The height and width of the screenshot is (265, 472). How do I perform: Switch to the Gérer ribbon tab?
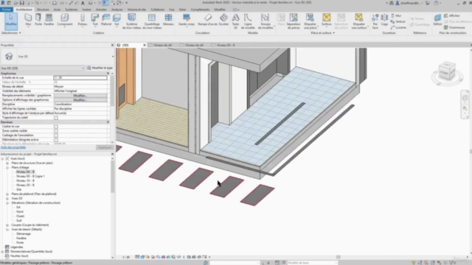pyautogui.click(x=182, y=10)
